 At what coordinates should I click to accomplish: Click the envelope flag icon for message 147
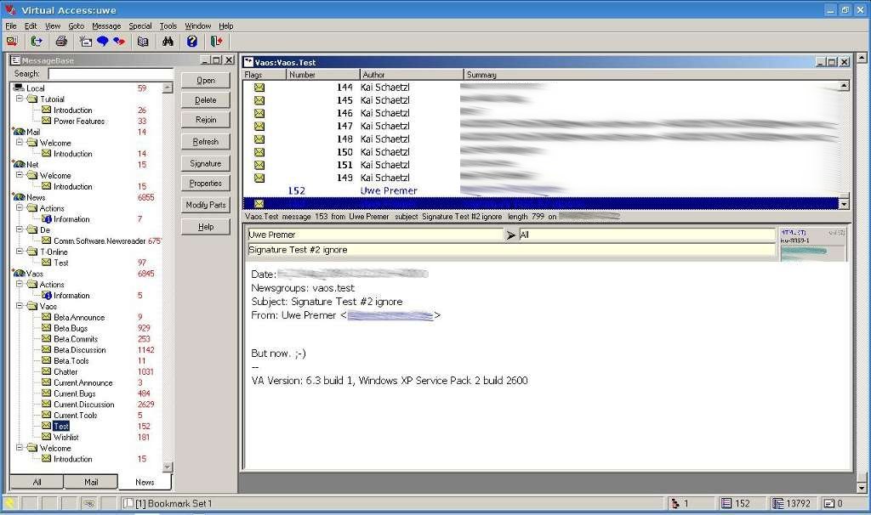click(x=259, y=126)
